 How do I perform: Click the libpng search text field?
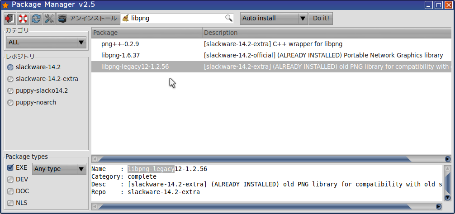pos(177,18)
